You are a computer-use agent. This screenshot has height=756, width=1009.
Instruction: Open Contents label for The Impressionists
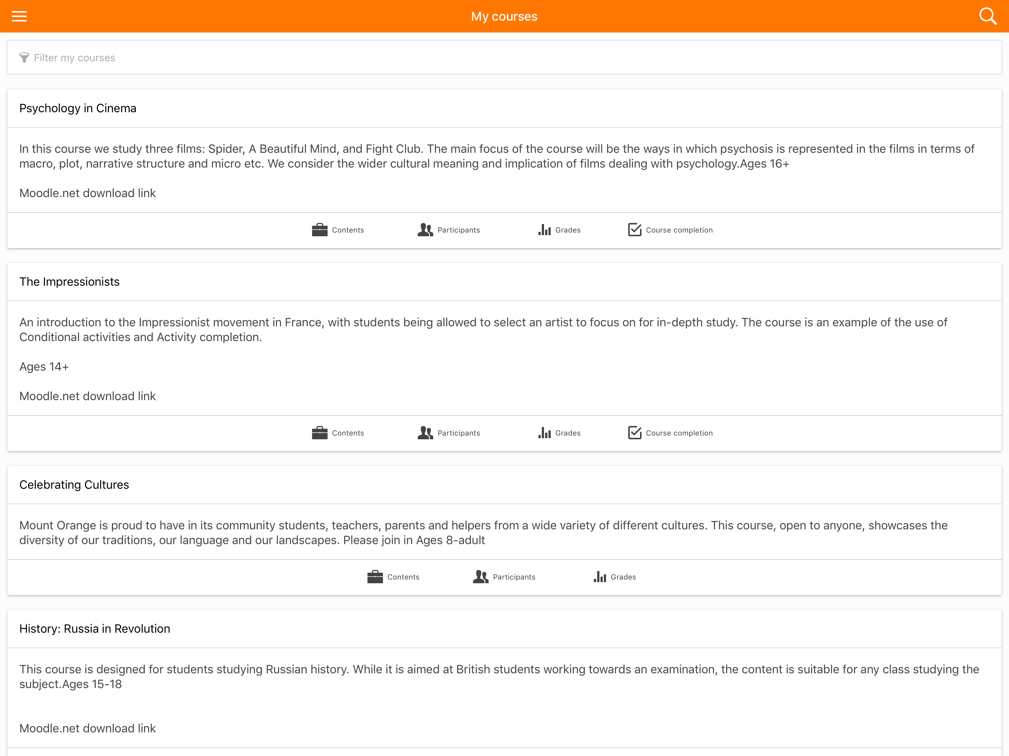(348, 433)
